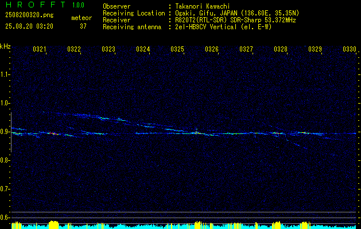Click the Receiving antenna label
Screen dimensions: 361x229
pyautogui.click(x=132, y=27)
